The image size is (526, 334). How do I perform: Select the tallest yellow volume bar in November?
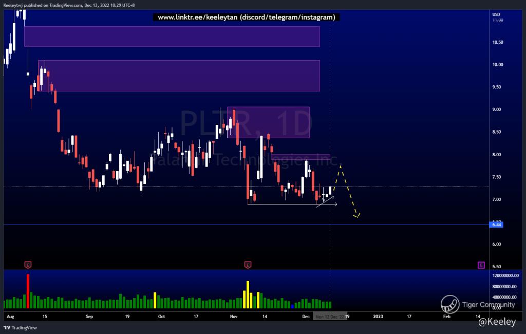point(248,295)
